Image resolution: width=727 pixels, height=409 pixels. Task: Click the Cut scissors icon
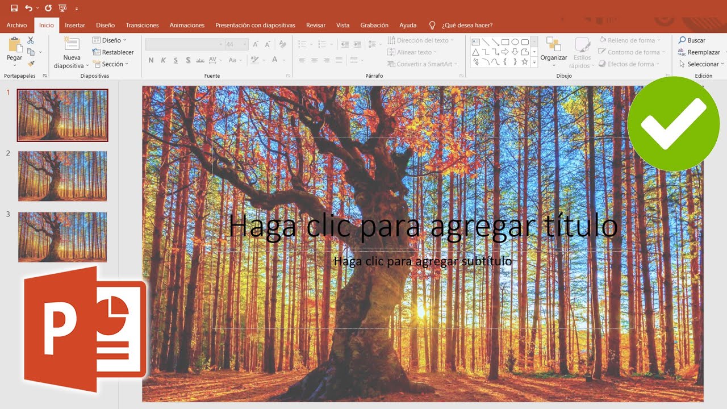coord(31,40)
